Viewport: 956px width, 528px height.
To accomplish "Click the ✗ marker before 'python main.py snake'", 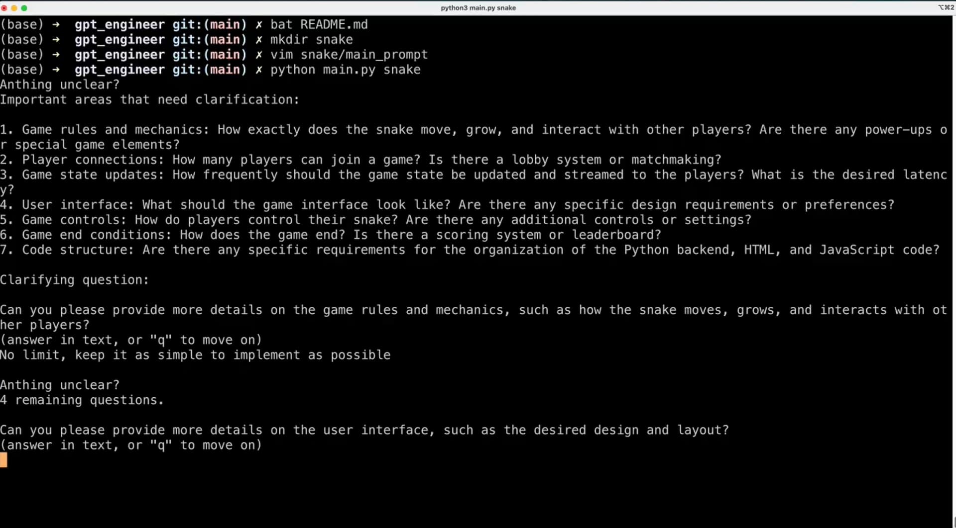I will coord(258,70).
